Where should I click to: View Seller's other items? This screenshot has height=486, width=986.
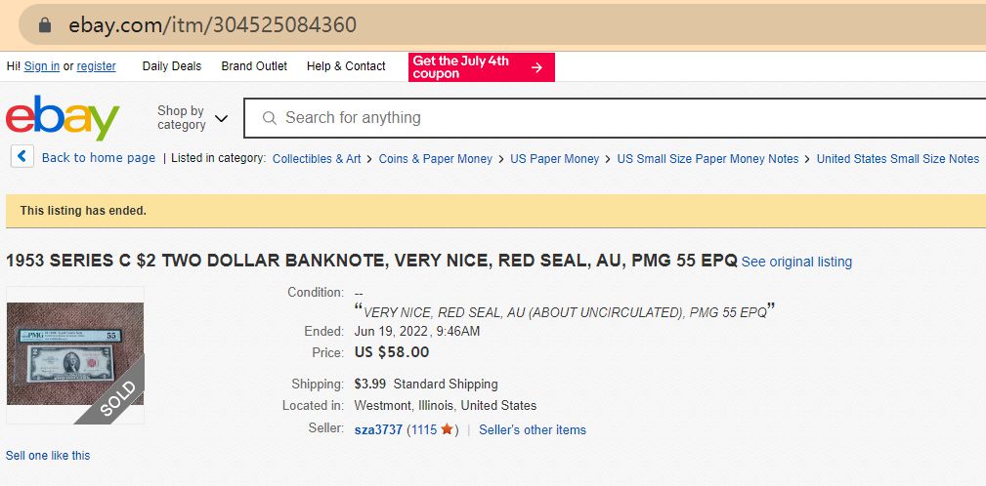(x=533, y=429)
